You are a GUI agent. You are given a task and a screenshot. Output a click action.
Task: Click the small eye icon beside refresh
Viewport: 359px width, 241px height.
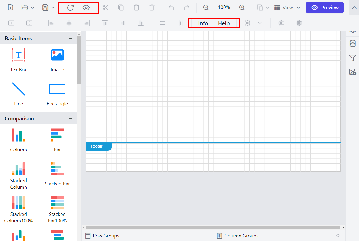coord(86,8)
